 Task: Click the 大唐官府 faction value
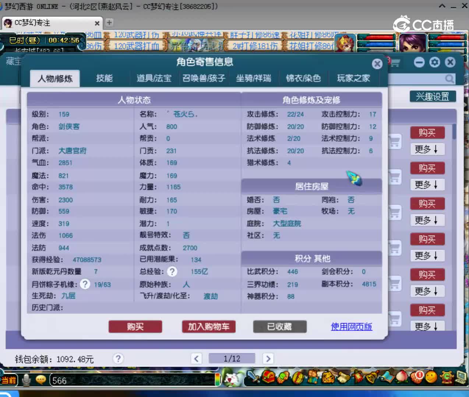(73, 151)
